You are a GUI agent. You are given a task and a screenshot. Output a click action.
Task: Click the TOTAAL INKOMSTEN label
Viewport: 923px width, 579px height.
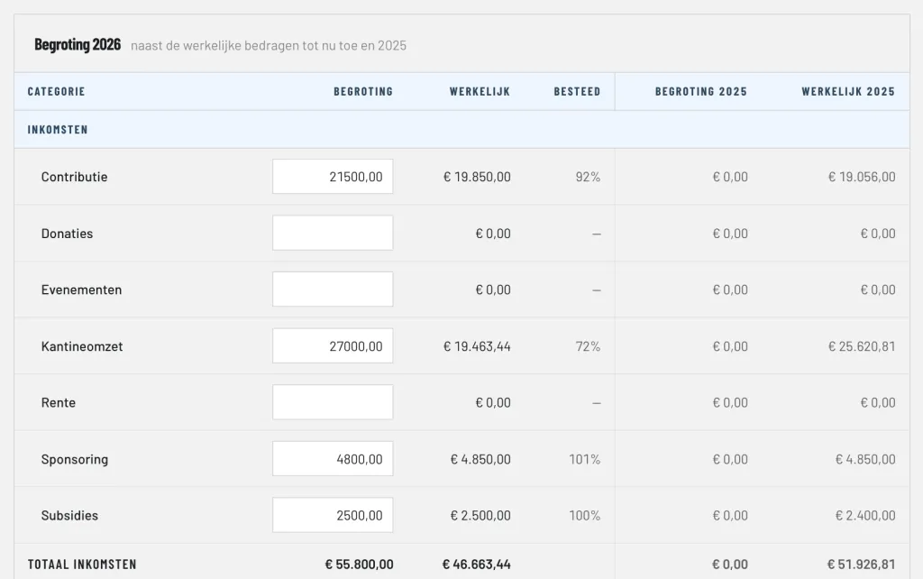pos(82,565)
